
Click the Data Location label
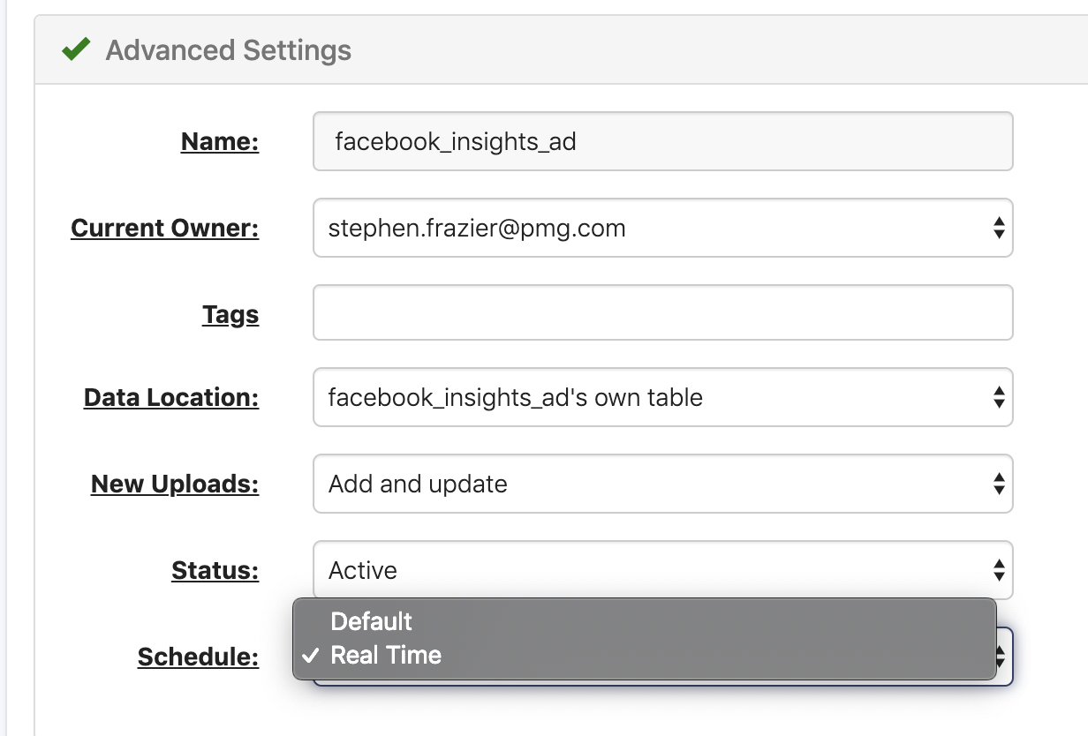(x=170, y=398)
